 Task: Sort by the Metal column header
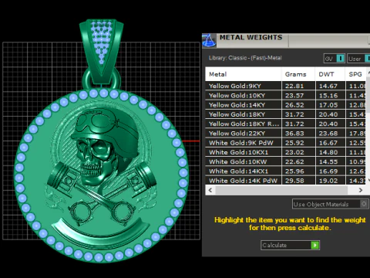tap(243, 74)
